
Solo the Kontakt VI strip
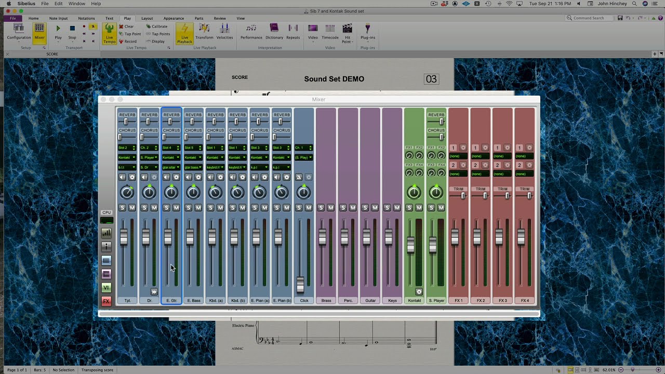point(409,208)
